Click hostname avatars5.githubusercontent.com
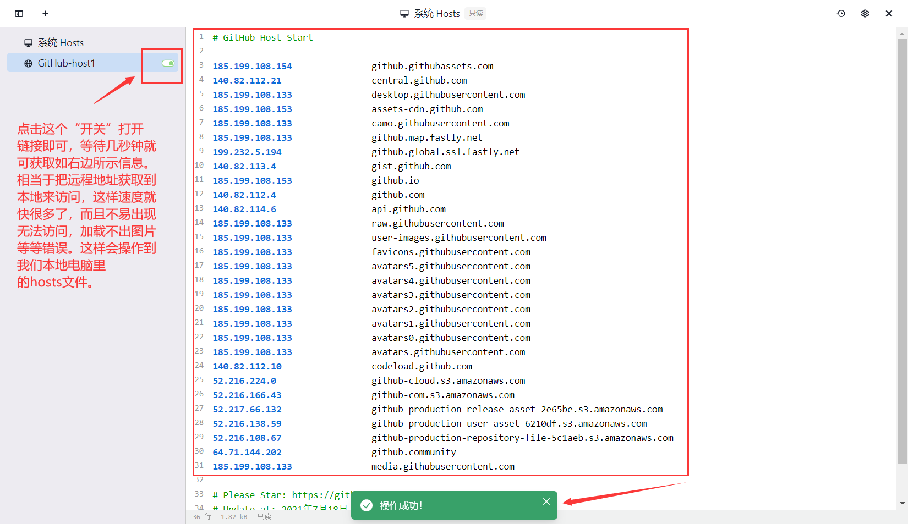The width and height of the screenshot is (908, 524). (451, 266)
